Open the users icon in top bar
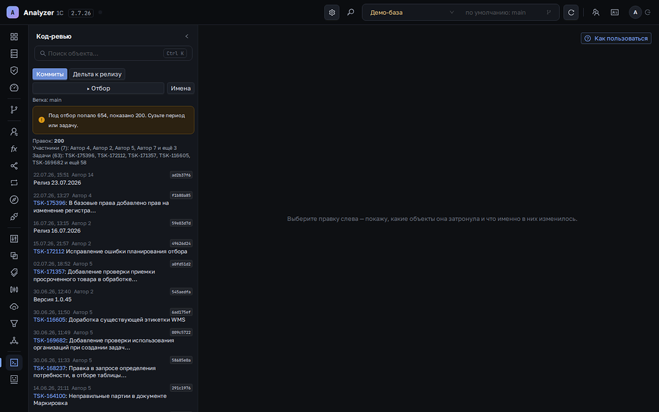 (595, 12)
